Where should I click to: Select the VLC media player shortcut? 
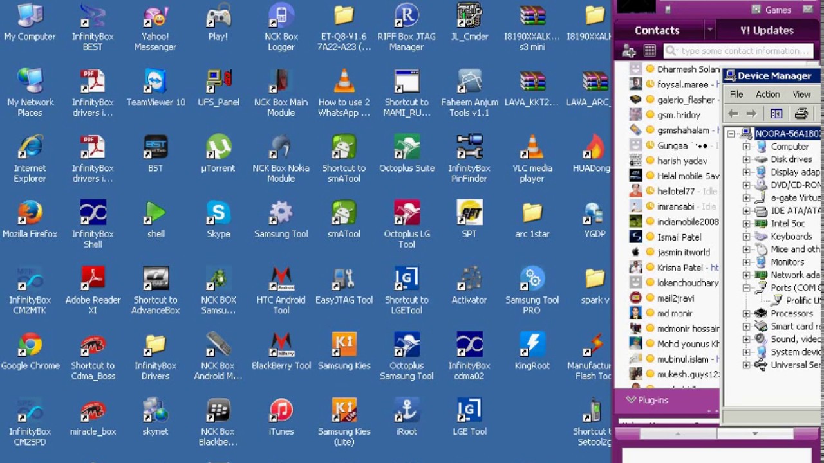[532, 158]
